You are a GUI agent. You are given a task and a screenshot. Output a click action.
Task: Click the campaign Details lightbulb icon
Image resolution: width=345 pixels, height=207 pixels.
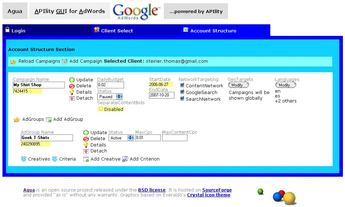click(x=72, y=92)
